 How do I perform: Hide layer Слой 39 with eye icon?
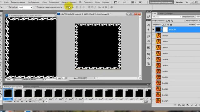[x=153, y=30]
